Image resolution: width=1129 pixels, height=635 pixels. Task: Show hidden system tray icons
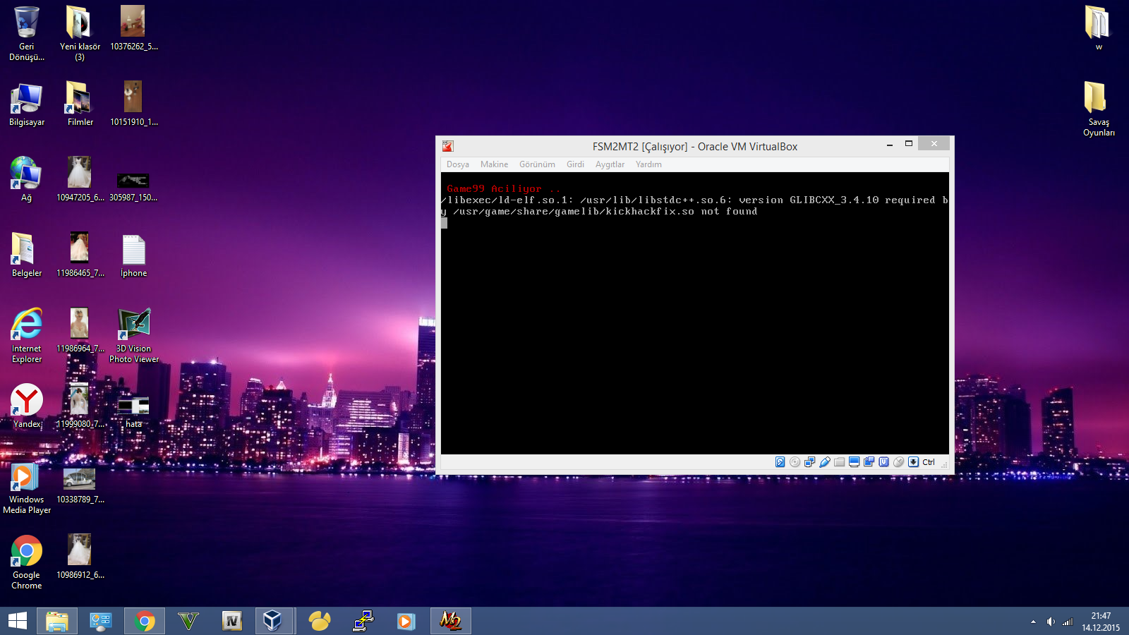[1033, 622]
